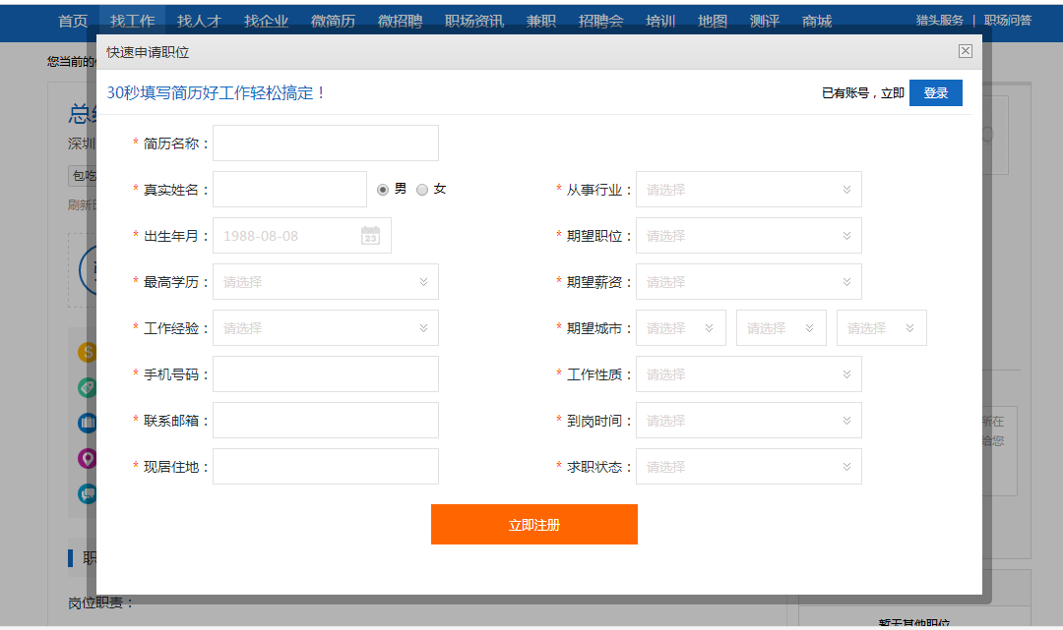Open the 期望薪资 dropdown
The width and height of the screenshot is (1063, 630).
pyautogui.click(x=748, y=281)
